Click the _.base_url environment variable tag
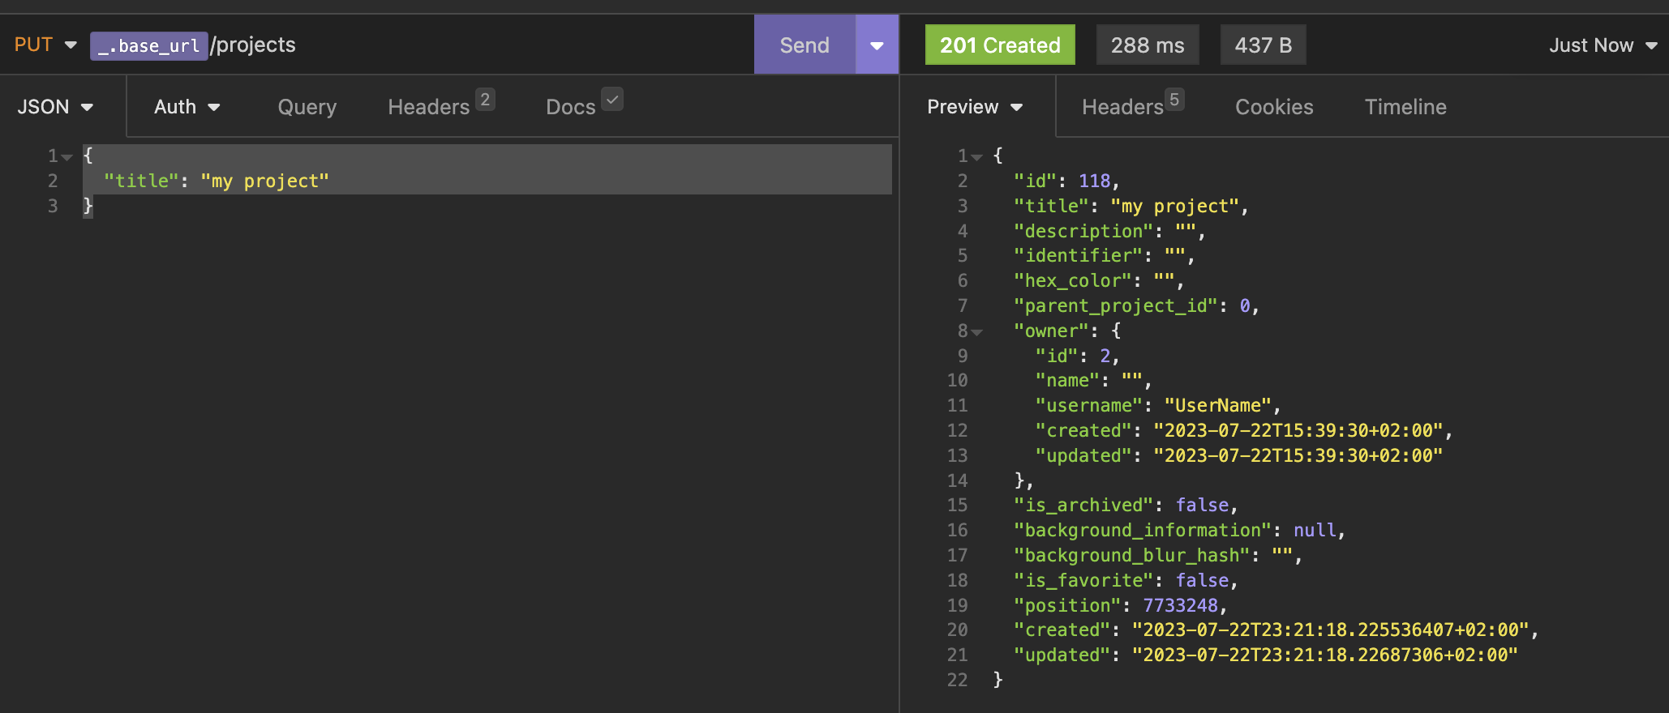 (149, 45)
